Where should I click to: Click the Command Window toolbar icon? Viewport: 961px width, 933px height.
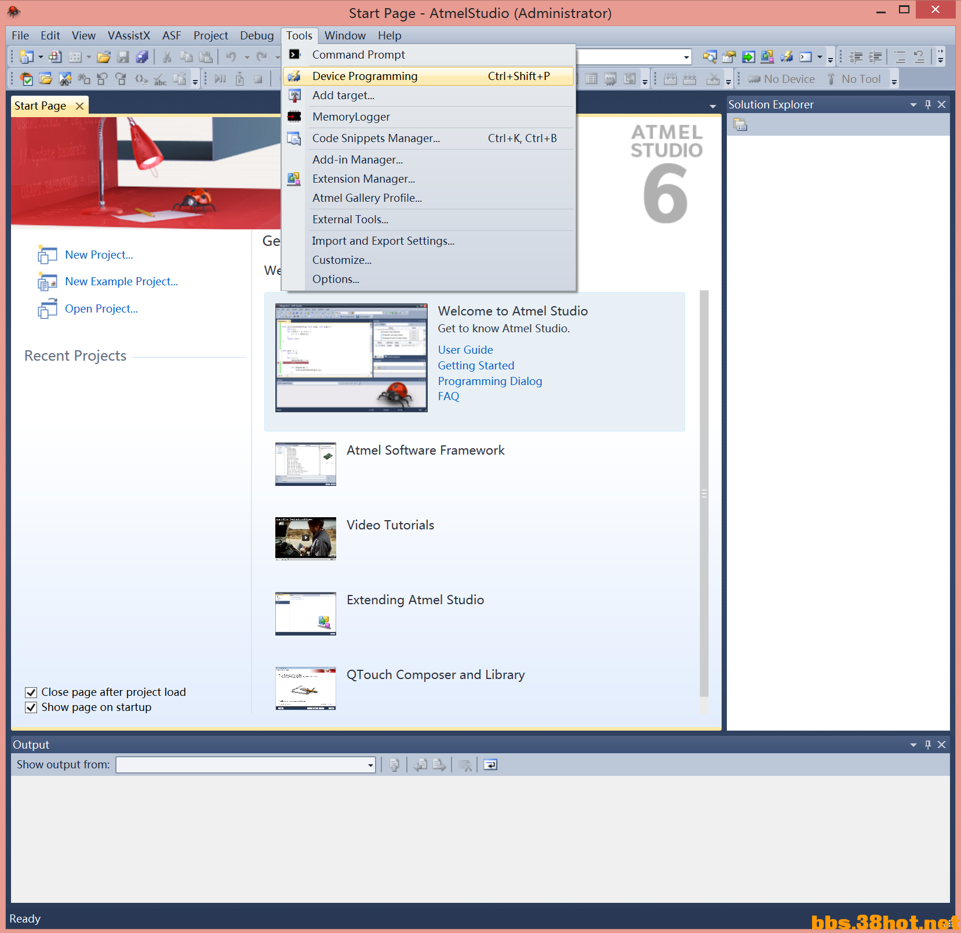[x=806, y=57]
